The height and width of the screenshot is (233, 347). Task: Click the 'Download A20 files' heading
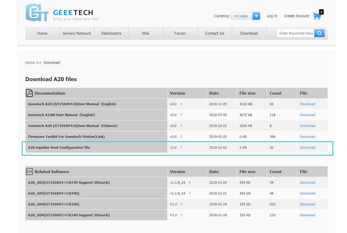coord(51,79)
